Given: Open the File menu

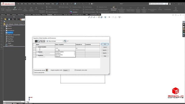Looking at the screenshot, I should (18, 4).
